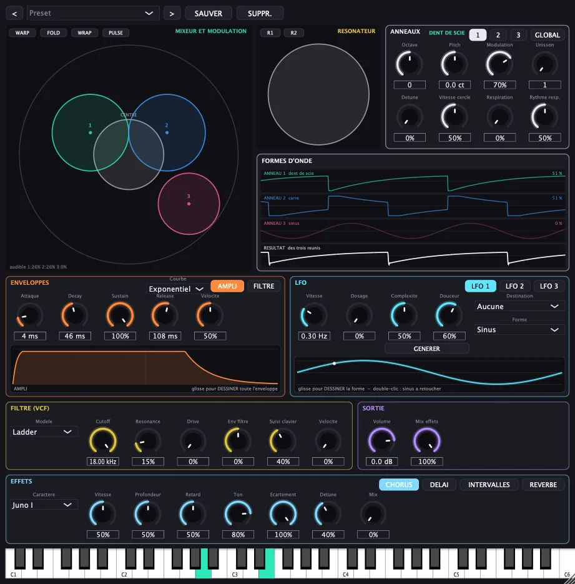Click the LFO Vitesse knob

[314, 315]
